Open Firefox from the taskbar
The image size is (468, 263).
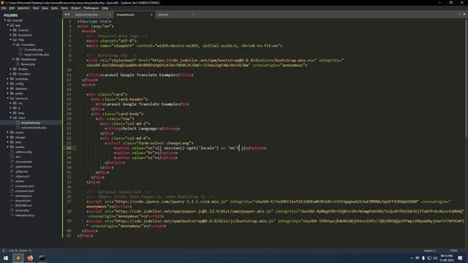(x=30, y=258)
